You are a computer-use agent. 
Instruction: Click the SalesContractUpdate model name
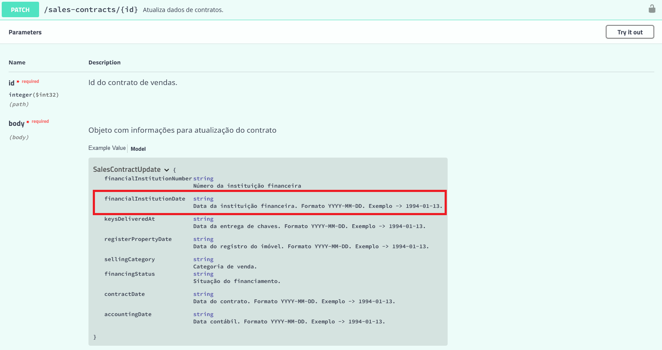click(127, 169)
